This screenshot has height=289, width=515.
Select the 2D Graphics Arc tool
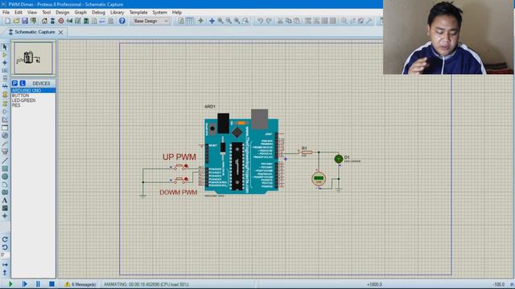coord(5,185)
